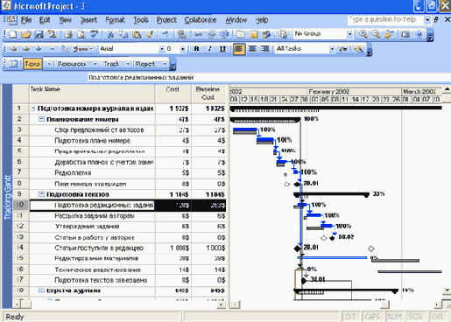The height and width of the screenshot is (322, 451).
Task: Click the Link Tasks chain icon
Action: [198, 34]
